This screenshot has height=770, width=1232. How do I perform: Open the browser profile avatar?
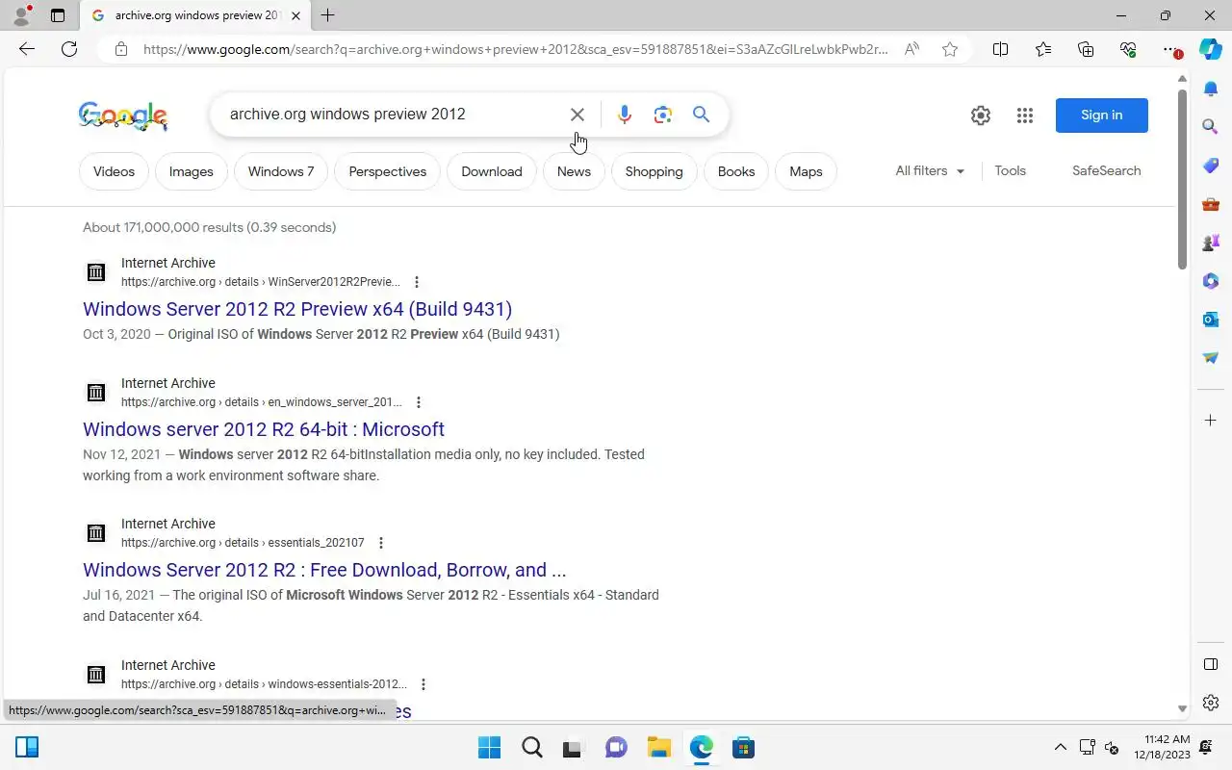(x=21, y=15)
